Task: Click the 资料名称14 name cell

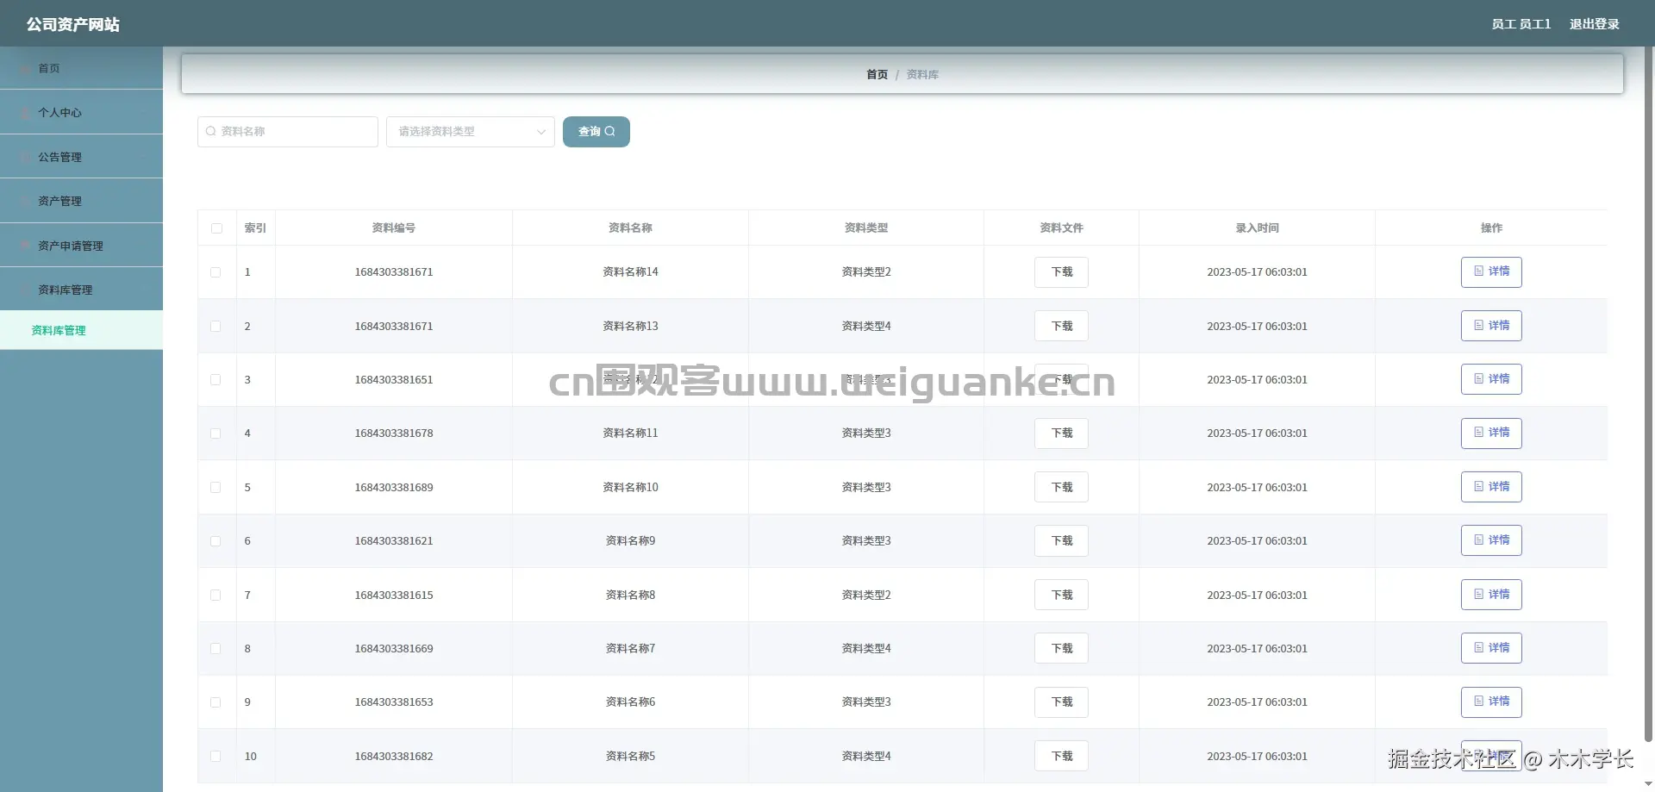Action: 630,272
